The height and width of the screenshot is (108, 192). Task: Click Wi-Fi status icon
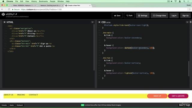point(175,1)
